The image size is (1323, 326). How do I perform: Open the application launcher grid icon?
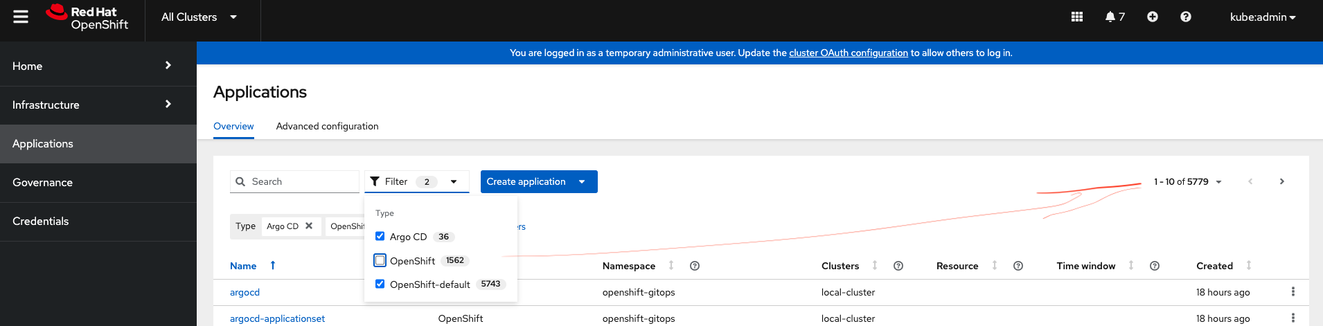pos(1076,17)
